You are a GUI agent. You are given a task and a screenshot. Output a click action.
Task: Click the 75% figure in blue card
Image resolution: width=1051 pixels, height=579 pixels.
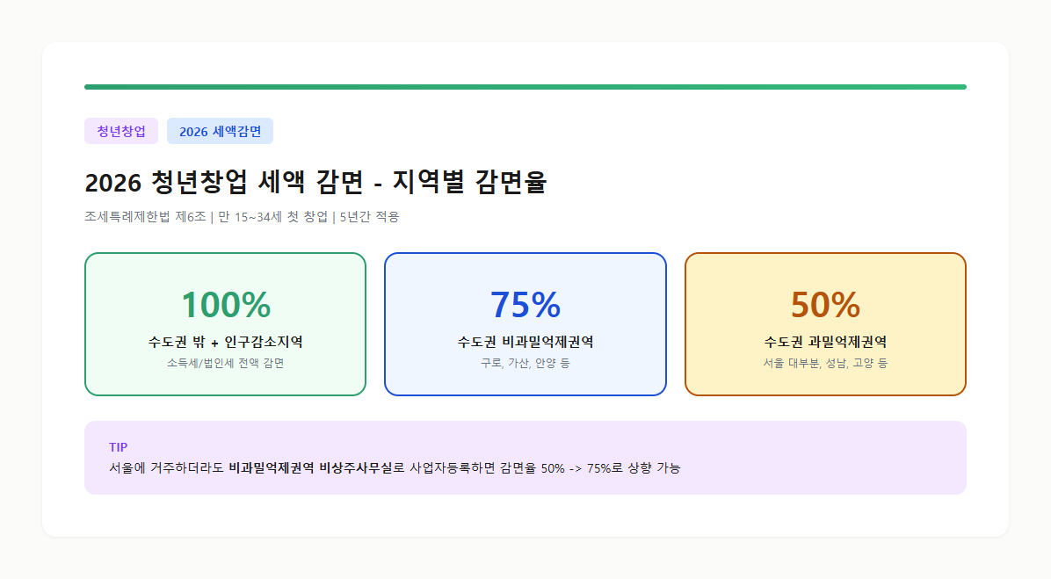525,305
